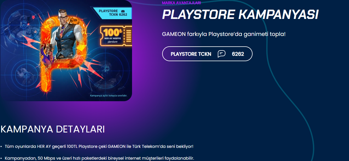Click the 100₺ gift ticket graphic
Screen dimensions: 349x161
click(116, 36)
